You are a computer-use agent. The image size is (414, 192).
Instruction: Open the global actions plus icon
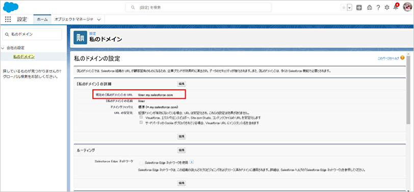pos(359,8)
